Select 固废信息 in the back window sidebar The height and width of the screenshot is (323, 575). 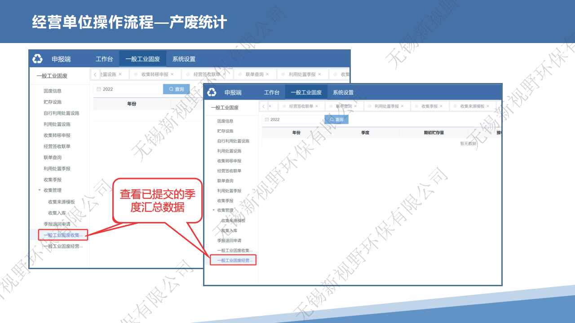click(x=53, y=91)
